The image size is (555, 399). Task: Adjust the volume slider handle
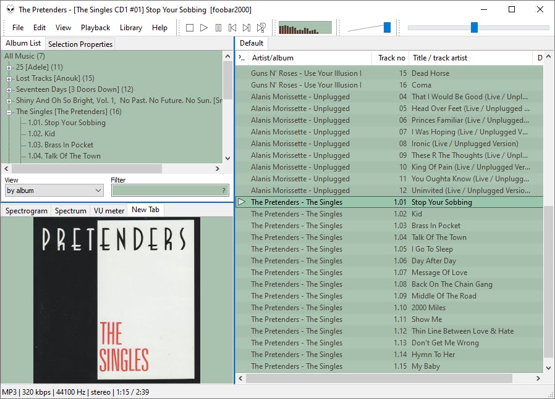tap(388, 28)
